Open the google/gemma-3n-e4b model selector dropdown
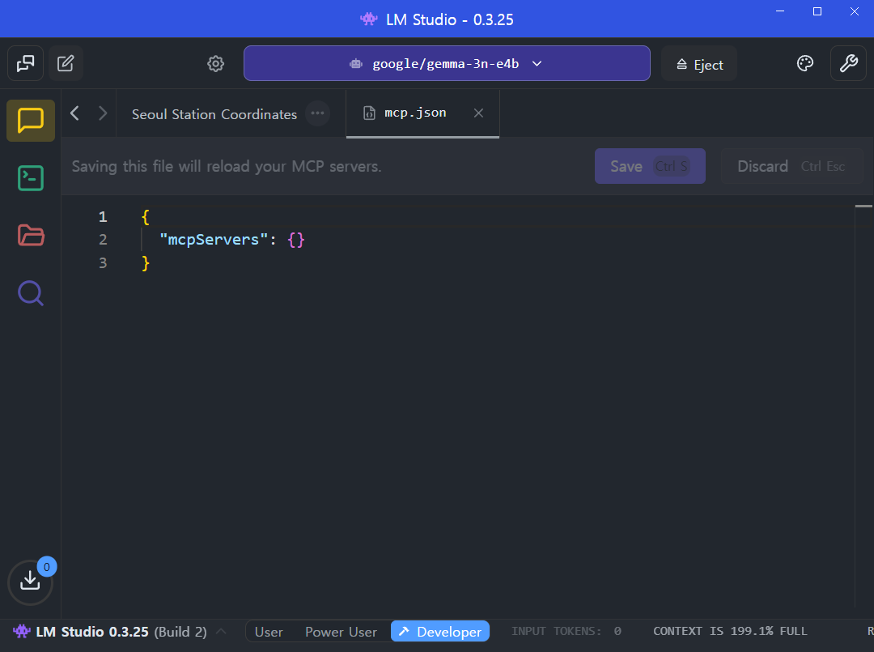Viewport: 874px width, 652px height. click(447, 63)
